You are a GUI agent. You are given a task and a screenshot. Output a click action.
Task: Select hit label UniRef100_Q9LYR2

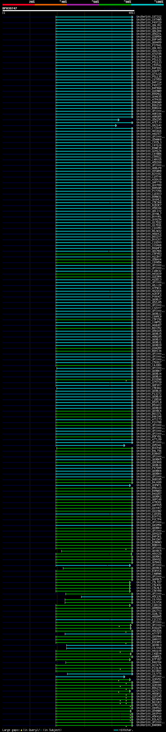tap(149, 25)
